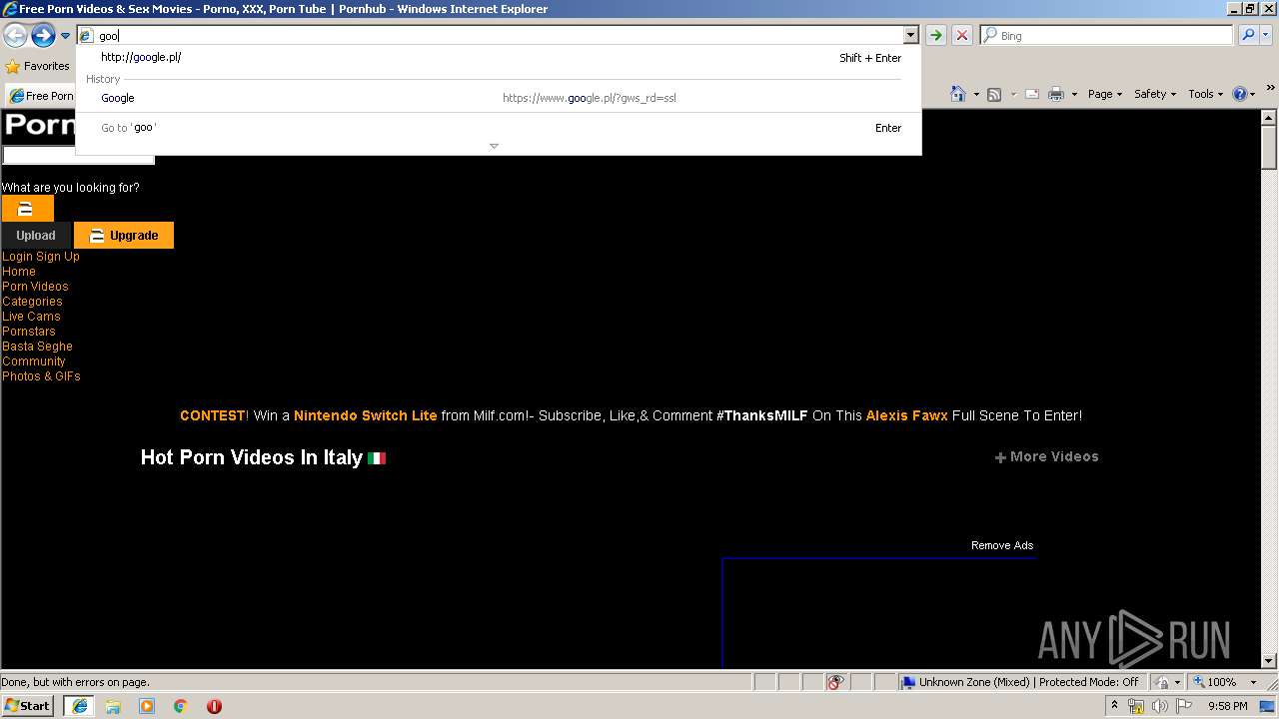Open the Live Cams navigation link

click(x=31, y=317)
